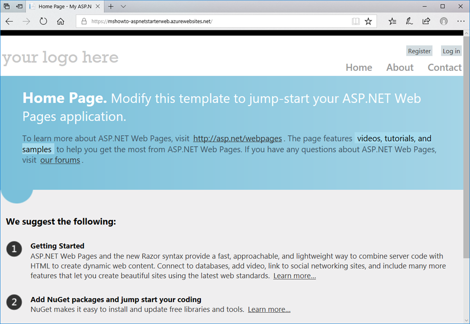
Task: Click 'Add NuGet packages and jump start' heading
Action: [116, 300]
